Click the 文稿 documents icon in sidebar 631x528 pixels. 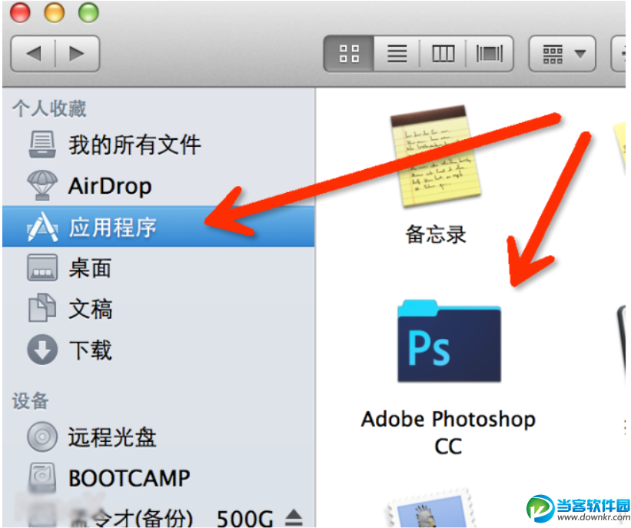coord(42,308)
